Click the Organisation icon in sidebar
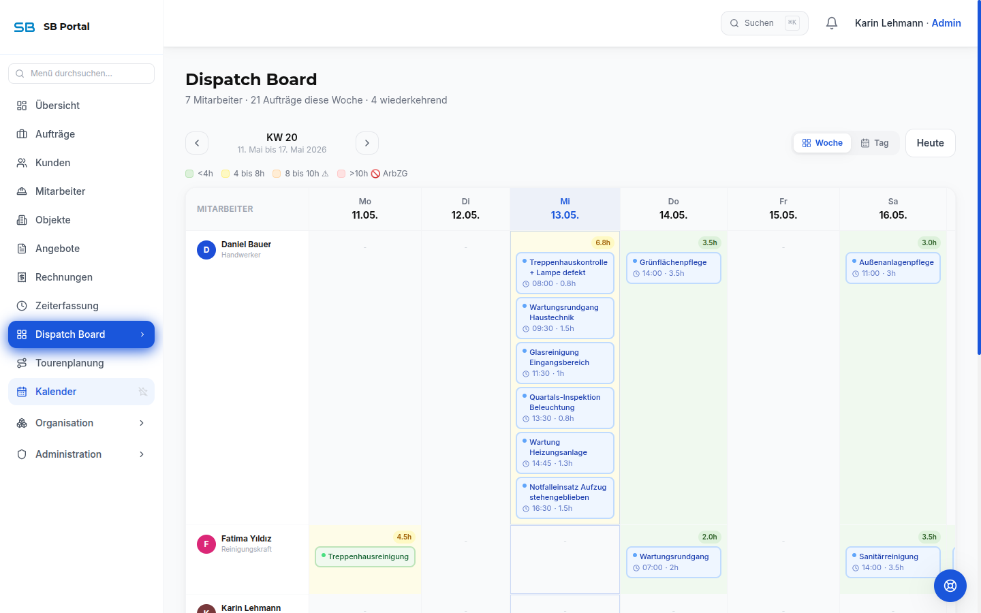981x613 pixels. coord(22,423)
